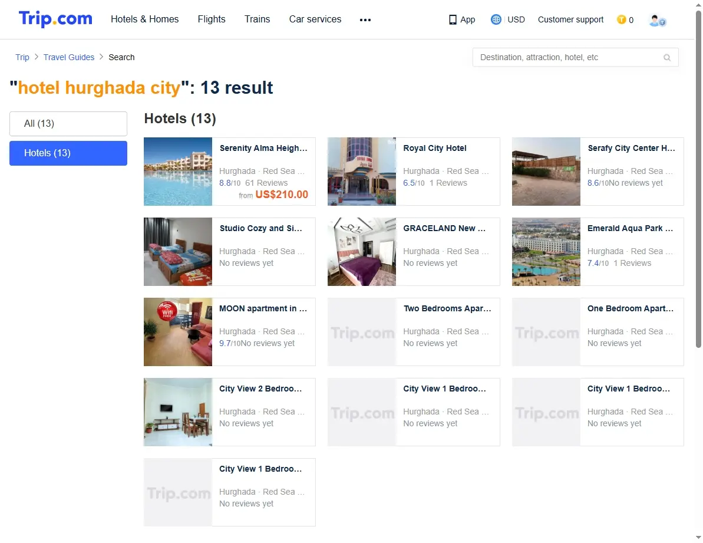Screen dimensions: 703x543
Task: Open Emerald Aqua Park listing title
Action: (631, 229)
